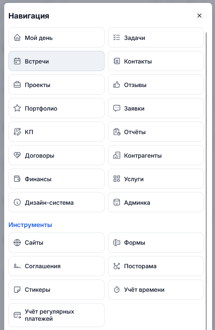This screenshot has width=215, height=330.
Task: Click the globe WWW icon for Сайты
Action: click(17, 243)
